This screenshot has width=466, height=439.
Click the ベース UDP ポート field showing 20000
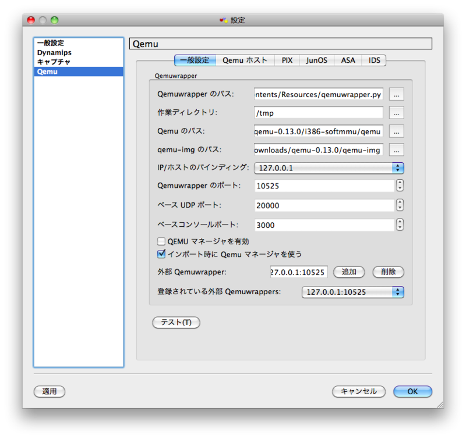324,205
